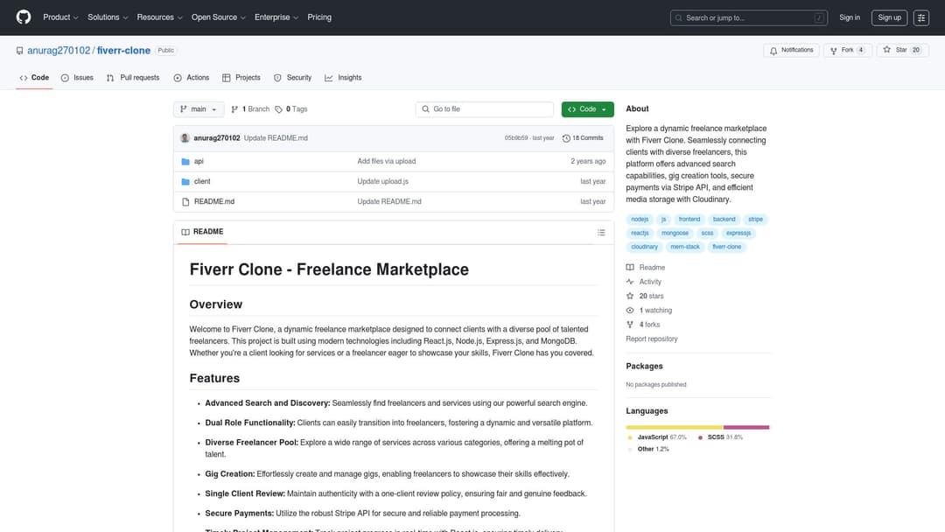The image size is (945, 532).
Task: Select the Code tab
Action: click(34, 78)
